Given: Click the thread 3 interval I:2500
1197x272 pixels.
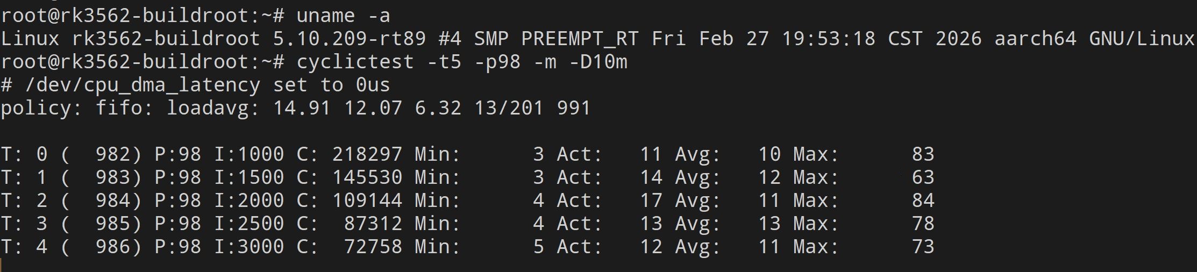Looking at the screenshot, I should pyautogui.click(x=248, y=224).
